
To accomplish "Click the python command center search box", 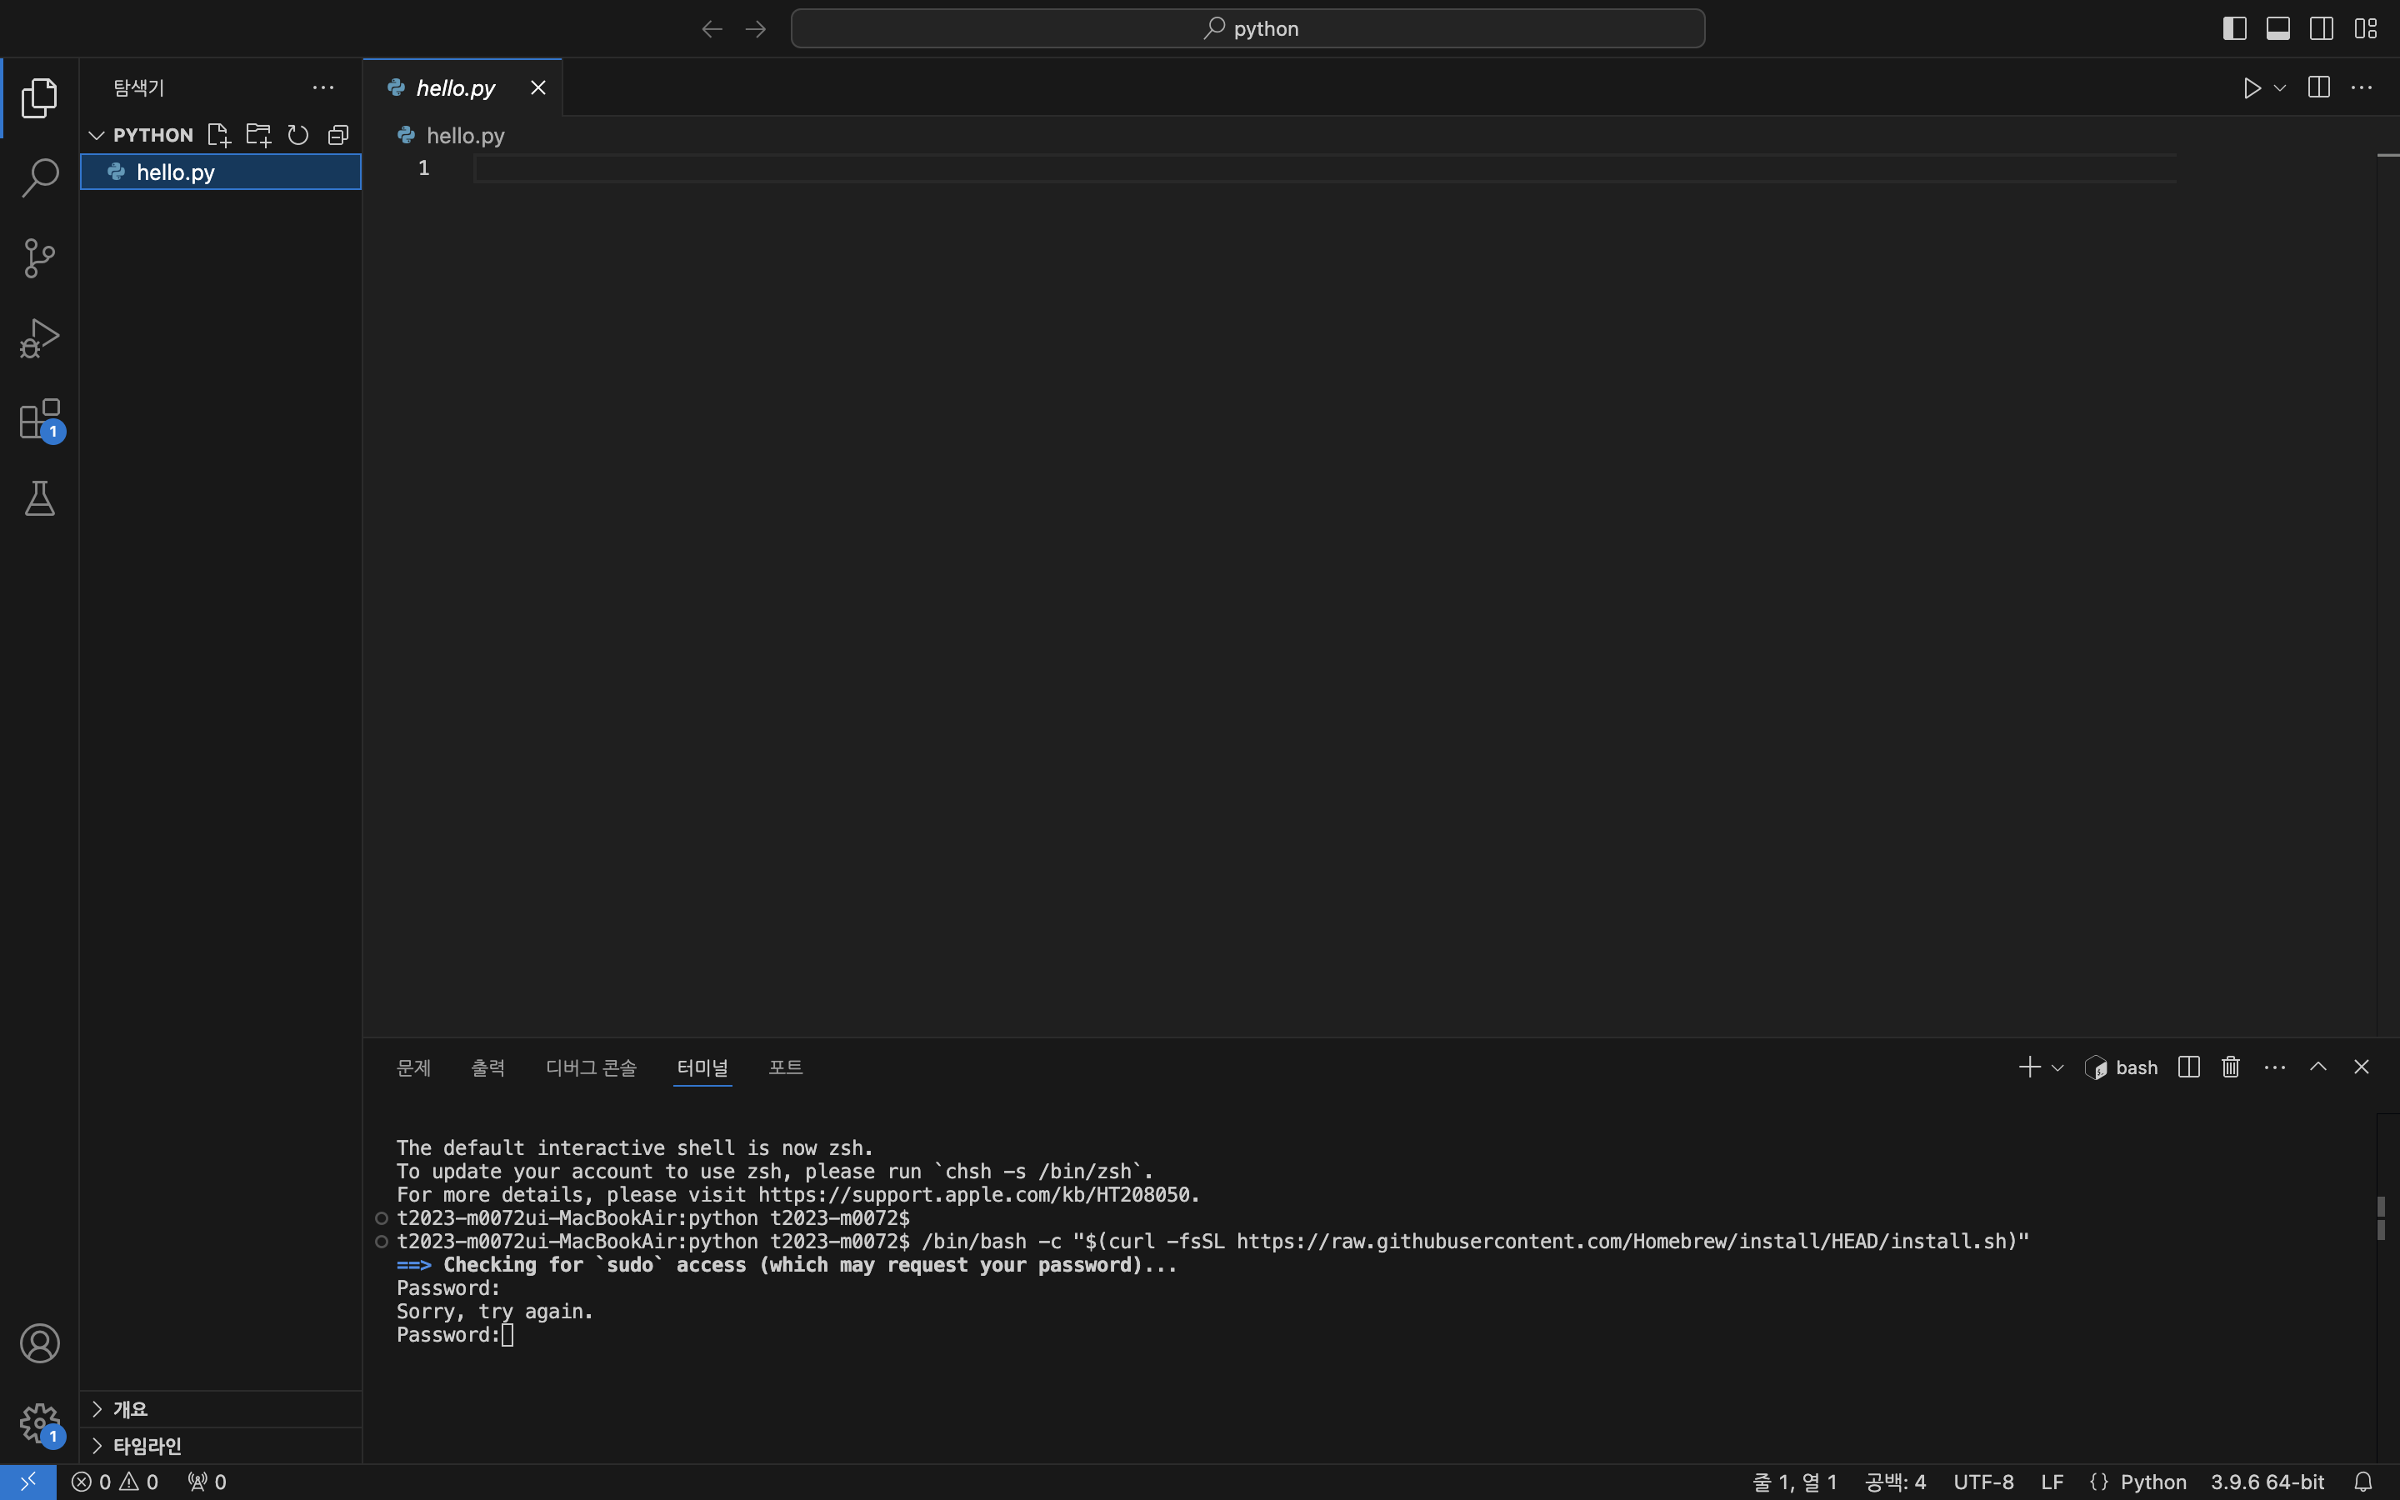I will click(1247, 29).
